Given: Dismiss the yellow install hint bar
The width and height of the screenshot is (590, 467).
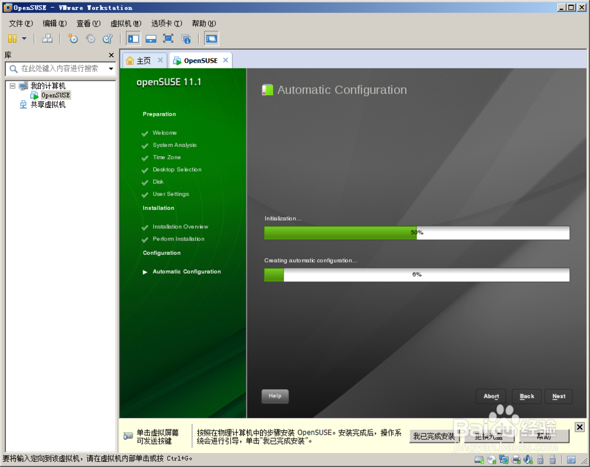Looking at the screenshot, I should pos(579,427).
